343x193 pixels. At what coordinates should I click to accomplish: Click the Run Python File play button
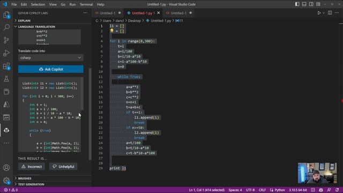[x=319, y=13]
